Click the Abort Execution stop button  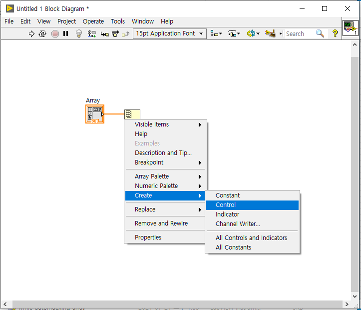click(x=55, y=34)
